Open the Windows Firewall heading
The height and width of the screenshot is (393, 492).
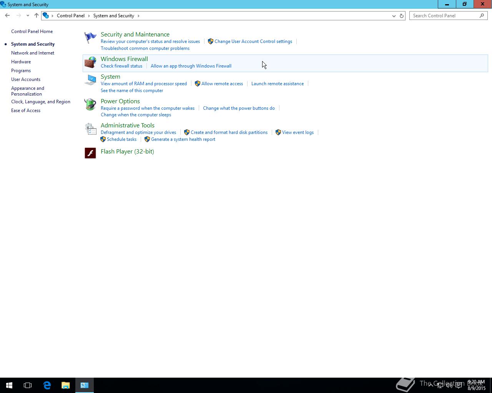(x=124, y=59)
